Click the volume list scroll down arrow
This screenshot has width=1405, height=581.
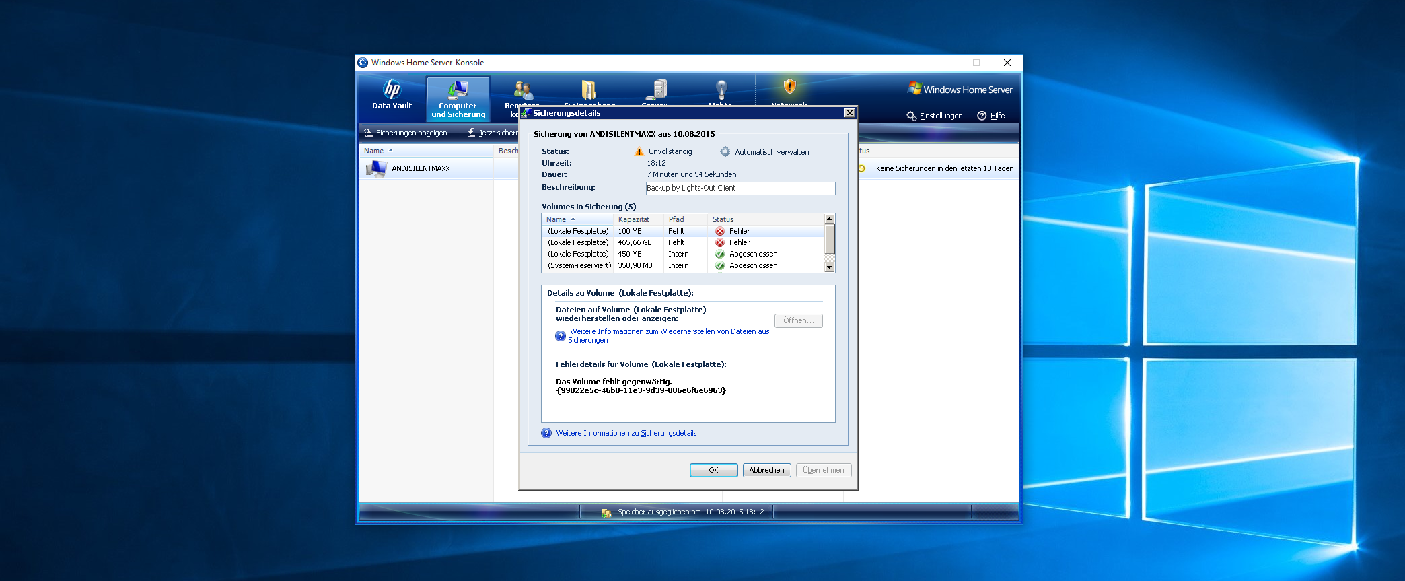[x=830, y=267]
